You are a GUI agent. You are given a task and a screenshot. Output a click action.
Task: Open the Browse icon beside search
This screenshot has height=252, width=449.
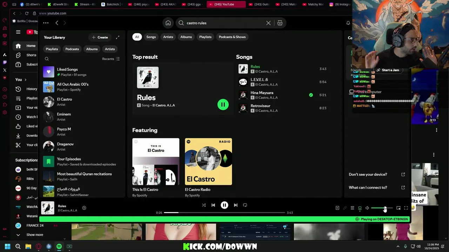pyautogui.click(x=280, y=23)
